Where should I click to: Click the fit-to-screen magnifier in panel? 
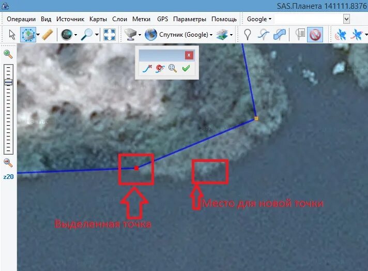click(173, 68)
